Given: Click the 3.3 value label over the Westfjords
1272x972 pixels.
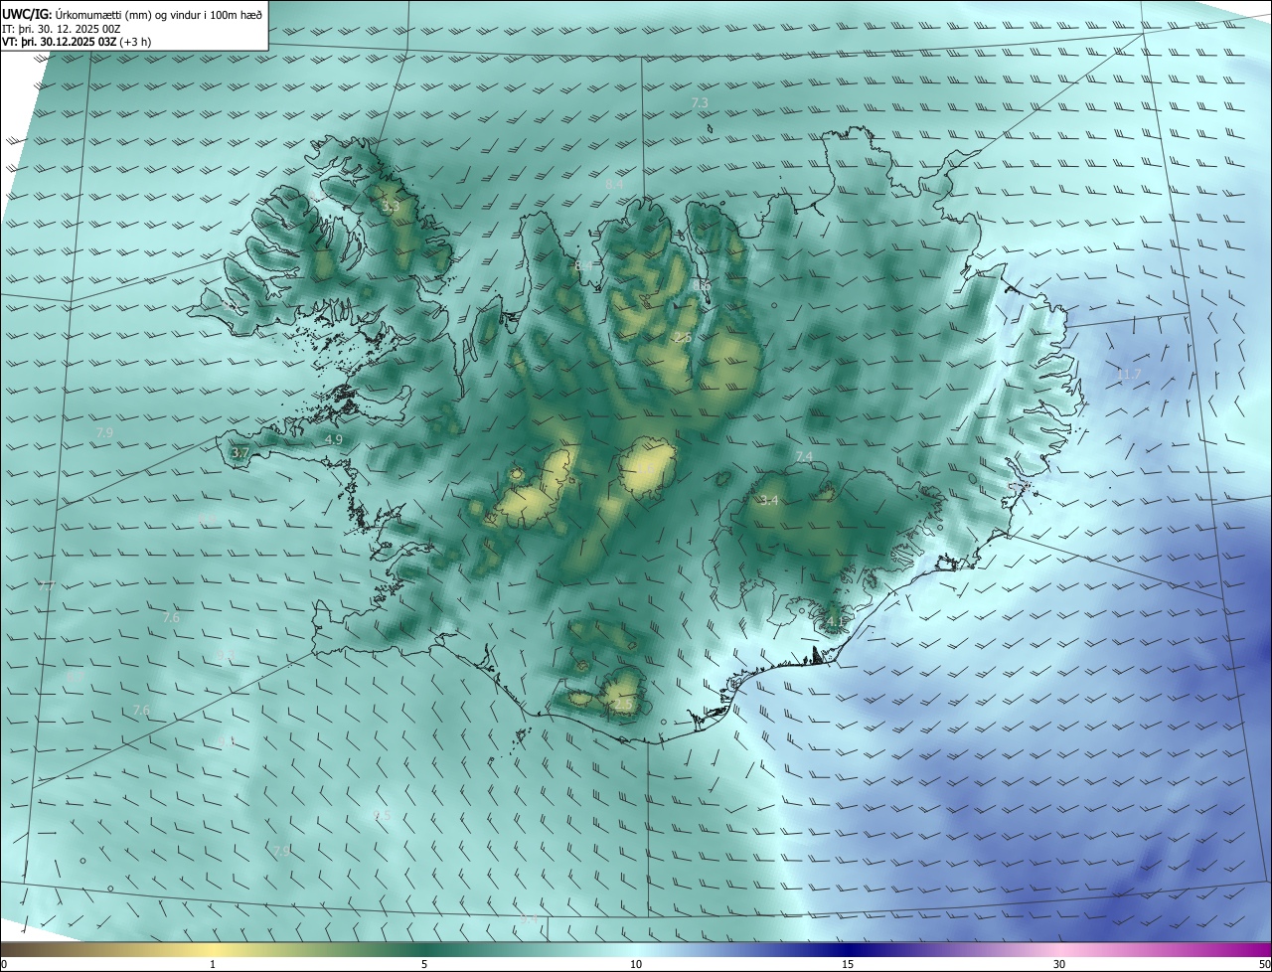Looking at the screenshot, I should click(x=390, y=207).
